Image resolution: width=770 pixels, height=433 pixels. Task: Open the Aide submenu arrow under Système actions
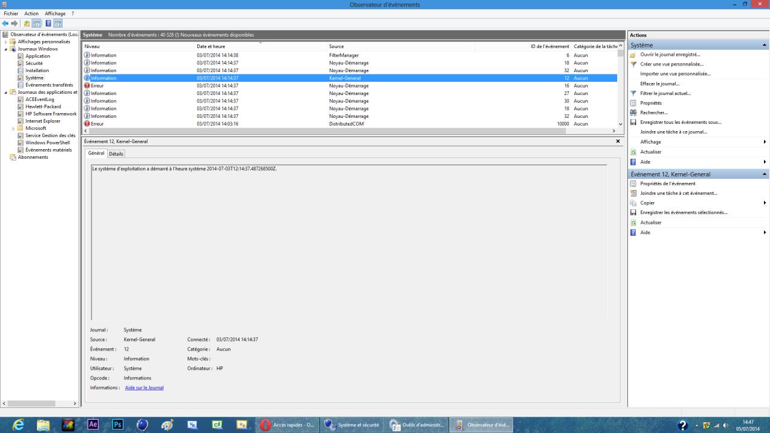[765, 162]
